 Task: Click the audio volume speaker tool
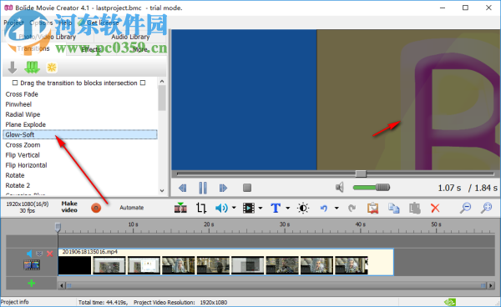[221, 208]
